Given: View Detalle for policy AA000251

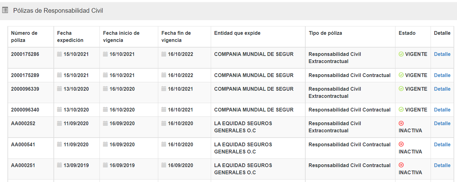Looking at the screenshot, I should 442,165.
